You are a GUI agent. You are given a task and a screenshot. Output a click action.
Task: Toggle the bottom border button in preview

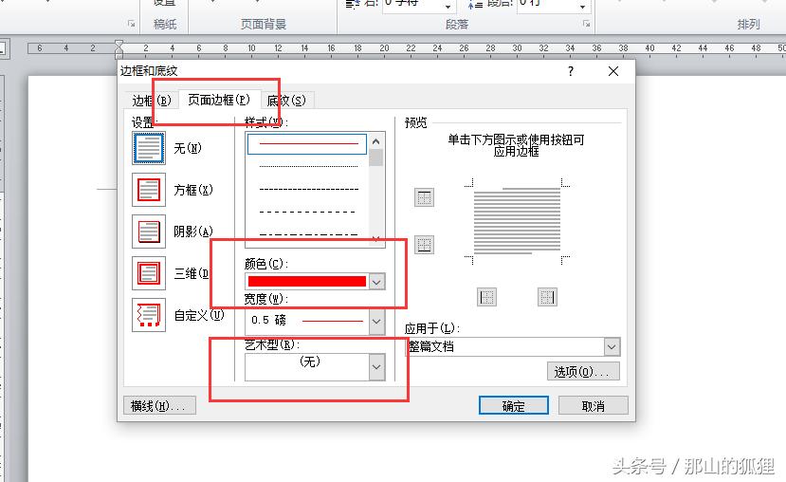click(424, 245)
